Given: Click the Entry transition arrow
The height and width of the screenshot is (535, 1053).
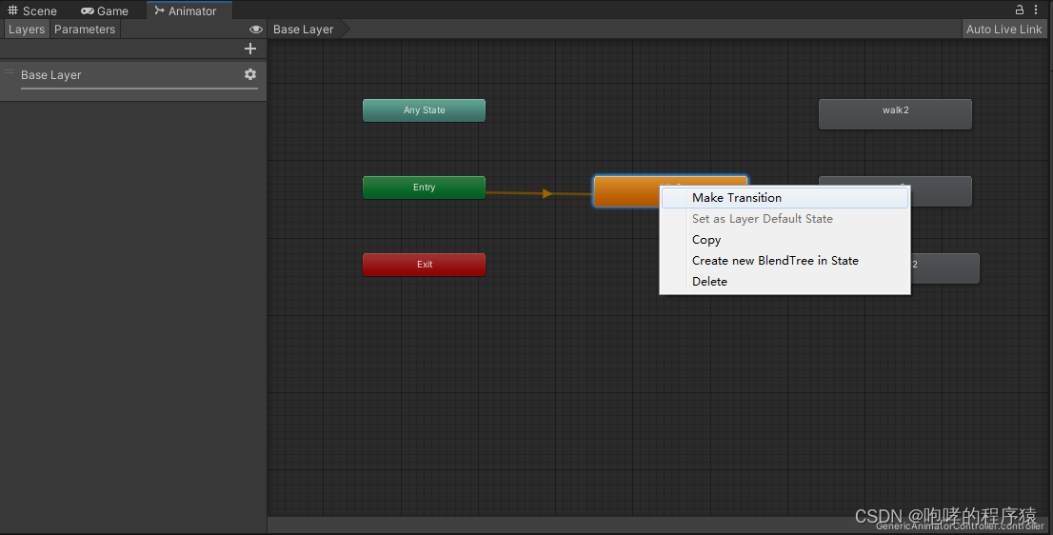Looking at the screenshot, I should pyautogui.click(x=546, y=193).
